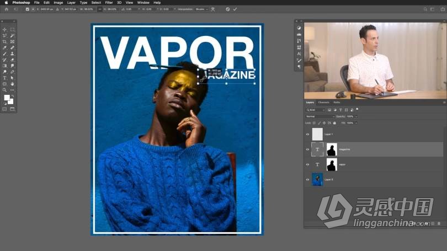Expand the layer Kind filter dropdown

click(318, 110)
